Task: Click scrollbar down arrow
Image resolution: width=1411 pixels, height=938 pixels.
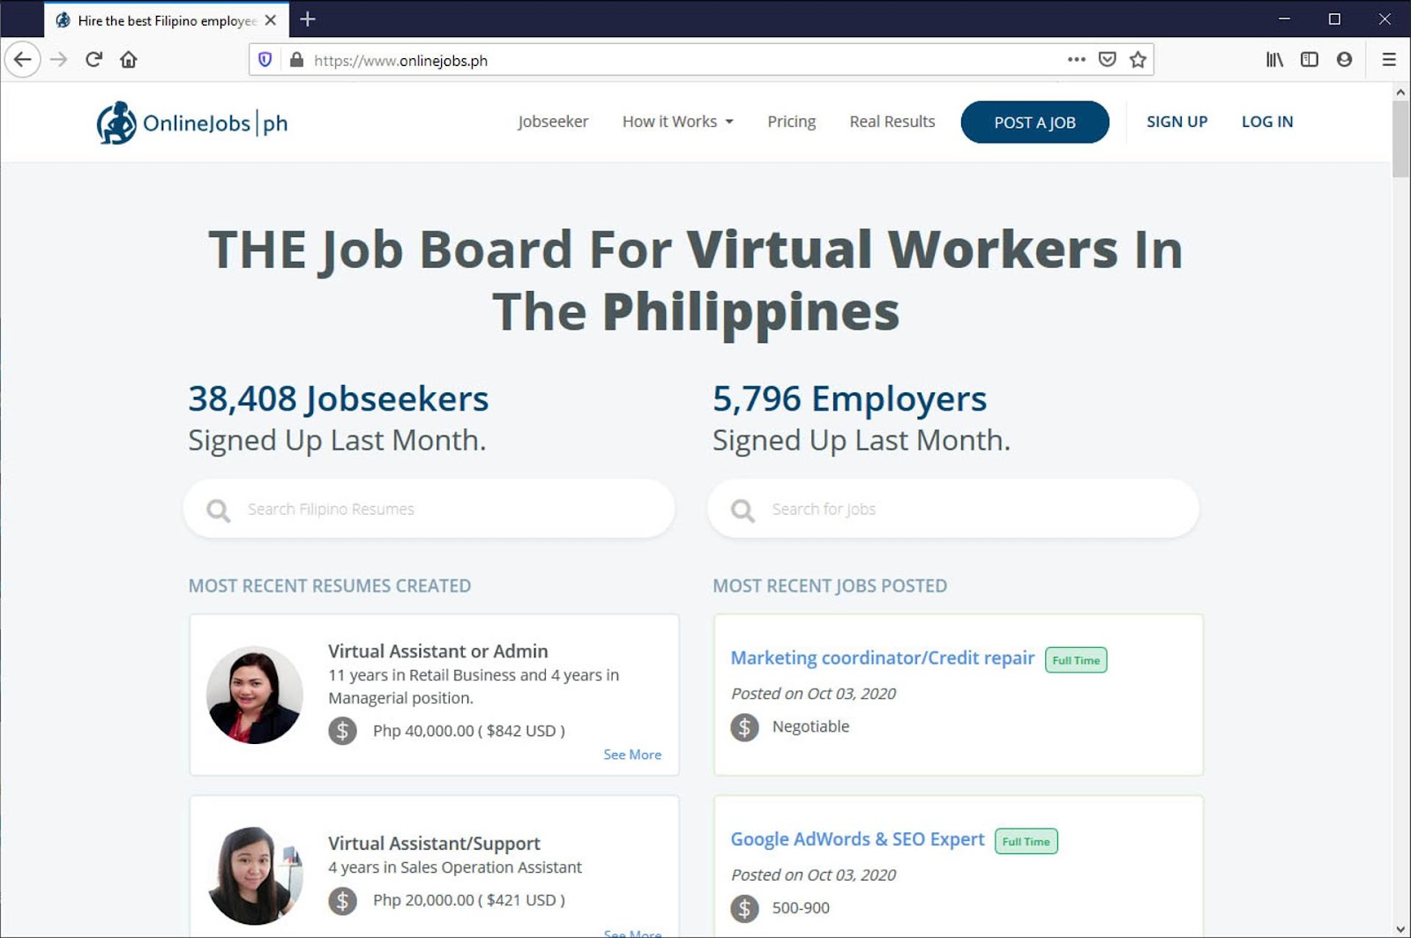Action: [1400, 929]
